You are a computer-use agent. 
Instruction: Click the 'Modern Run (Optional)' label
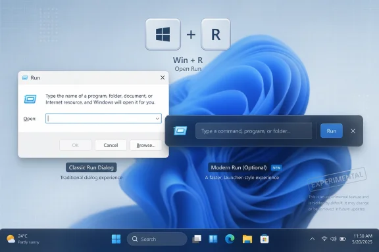(239, 167)
